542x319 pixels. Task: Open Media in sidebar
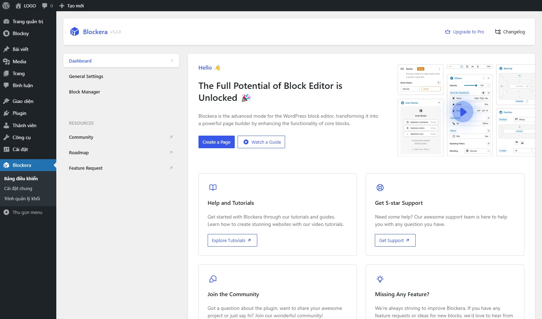click(x=28, y=61)
